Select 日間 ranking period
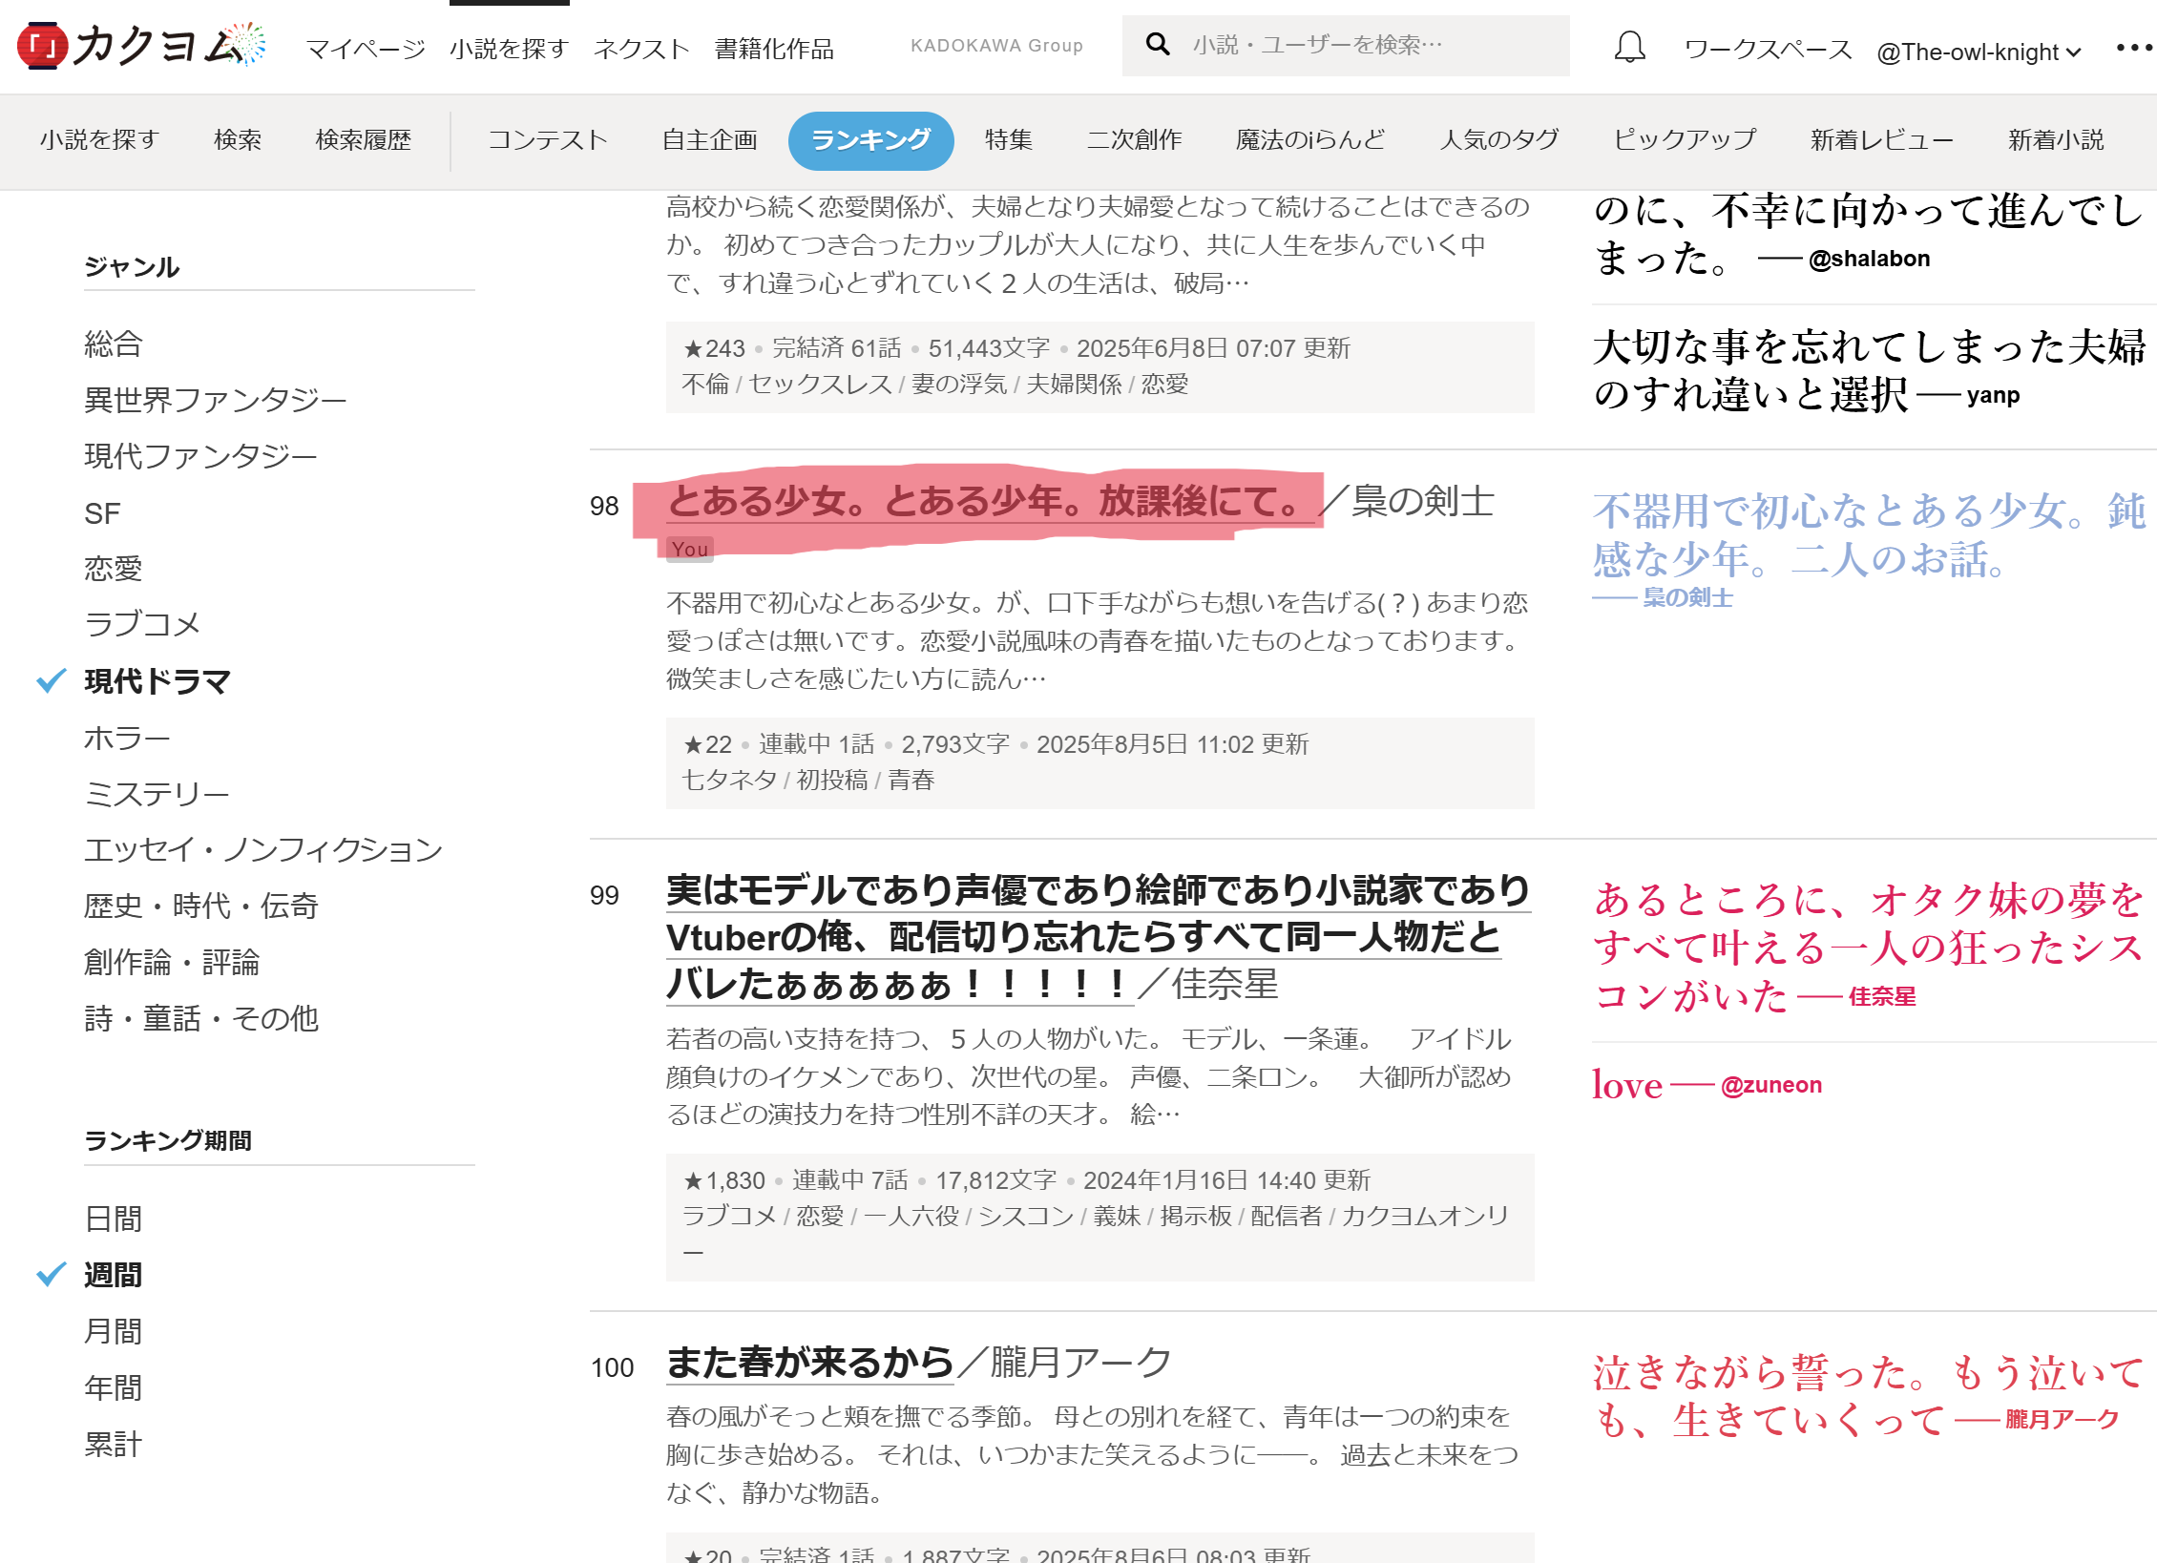Screen dimensions: 2157x1563 (x=113, y=1219)
